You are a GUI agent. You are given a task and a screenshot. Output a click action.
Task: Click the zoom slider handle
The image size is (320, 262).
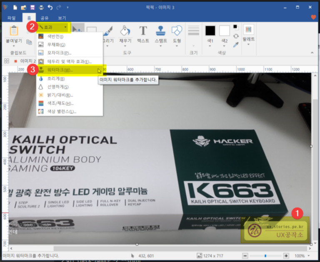pos(265,256)
